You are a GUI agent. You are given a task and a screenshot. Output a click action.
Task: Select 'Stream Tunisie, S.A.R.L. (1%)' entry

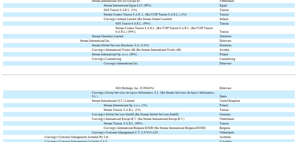[122, 110]
